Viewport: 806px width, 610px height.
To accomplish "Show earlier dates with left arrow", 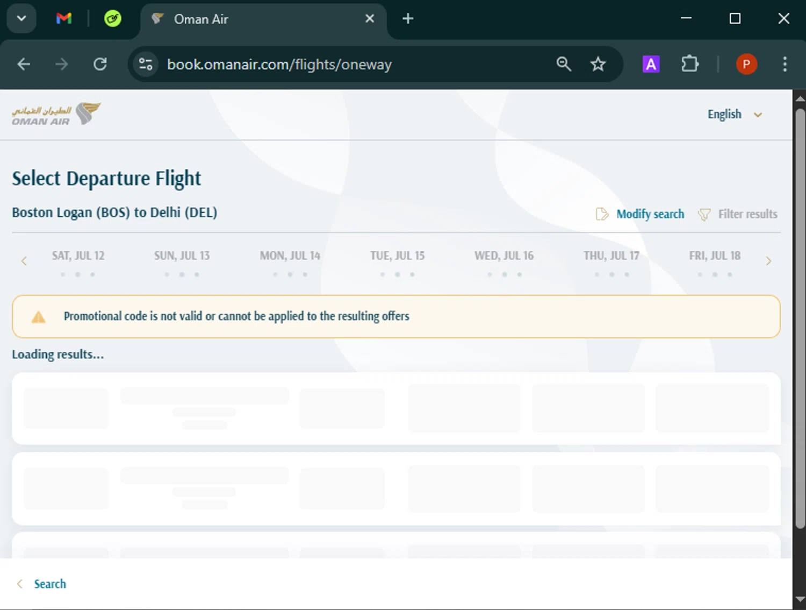I will pyautogui.click(x=24, y=261).
